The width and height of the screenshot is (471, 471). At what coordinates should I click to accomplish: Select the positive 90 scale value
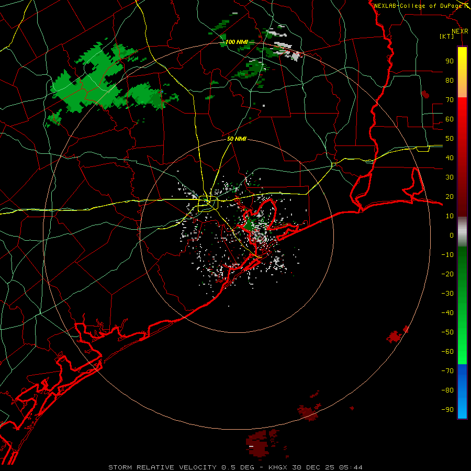[450, 61]
